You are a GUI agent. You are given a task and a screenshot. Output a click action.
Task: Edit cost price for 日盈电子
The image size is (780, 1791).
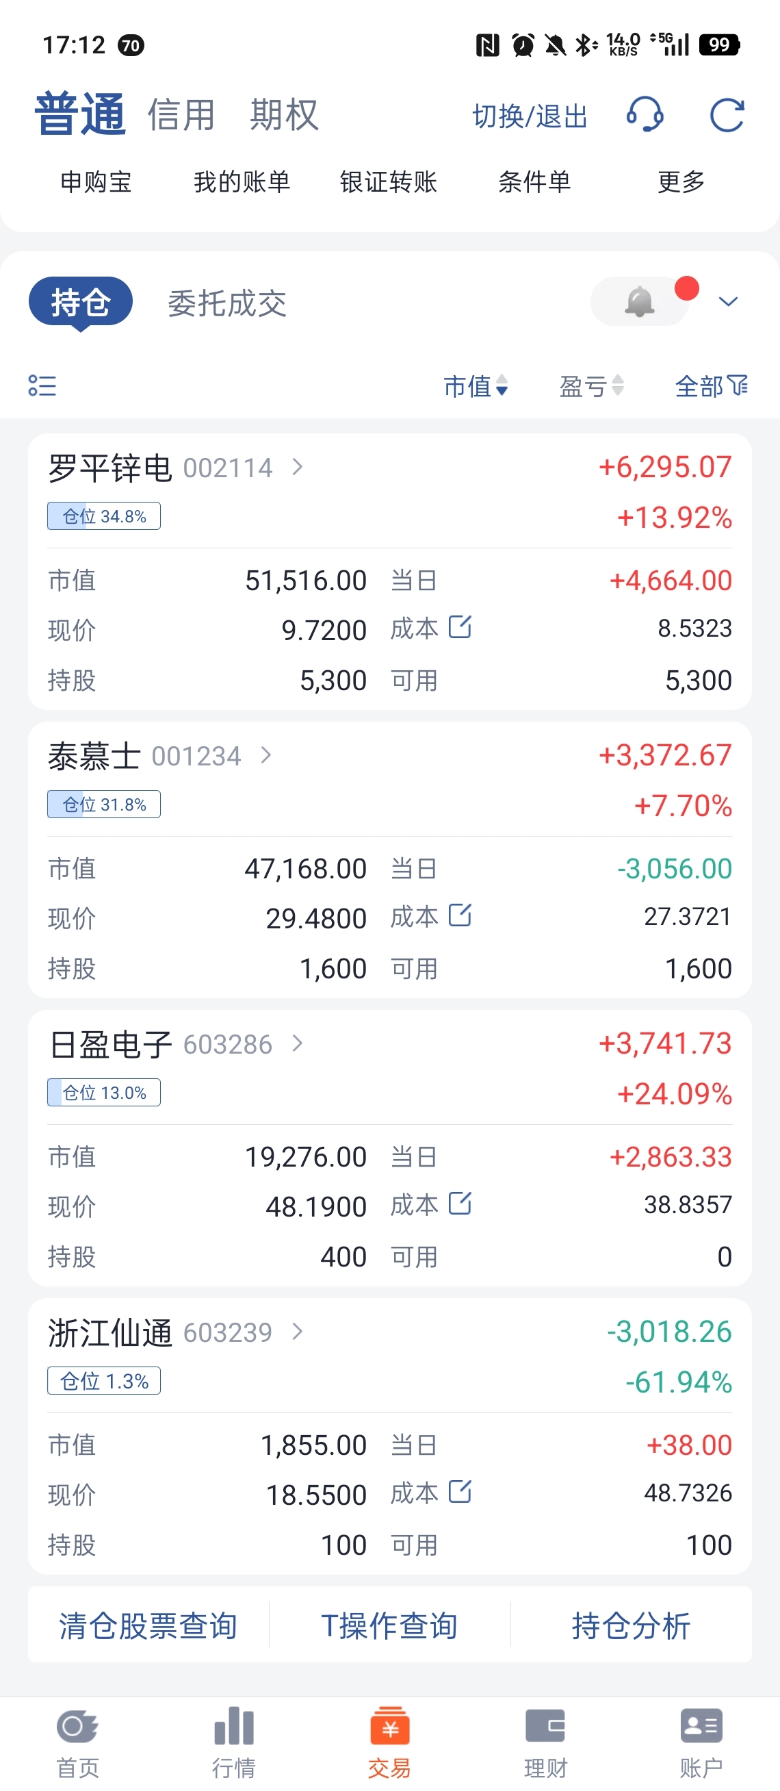pyautogui.click(x=460, y=1204)
